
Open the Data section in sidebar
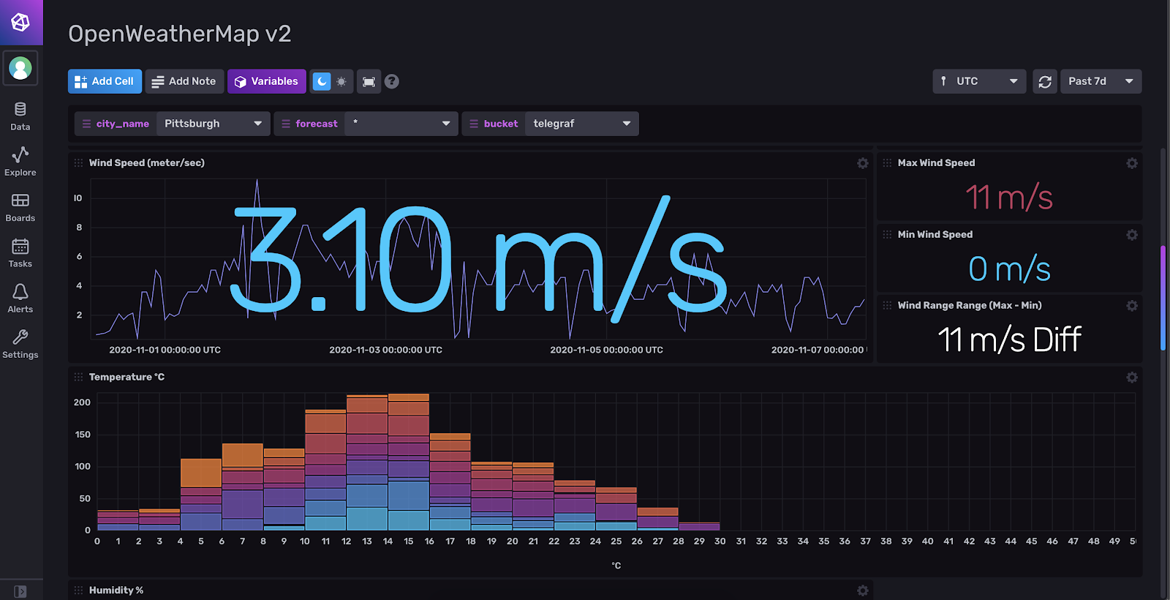tap(20, 116)
